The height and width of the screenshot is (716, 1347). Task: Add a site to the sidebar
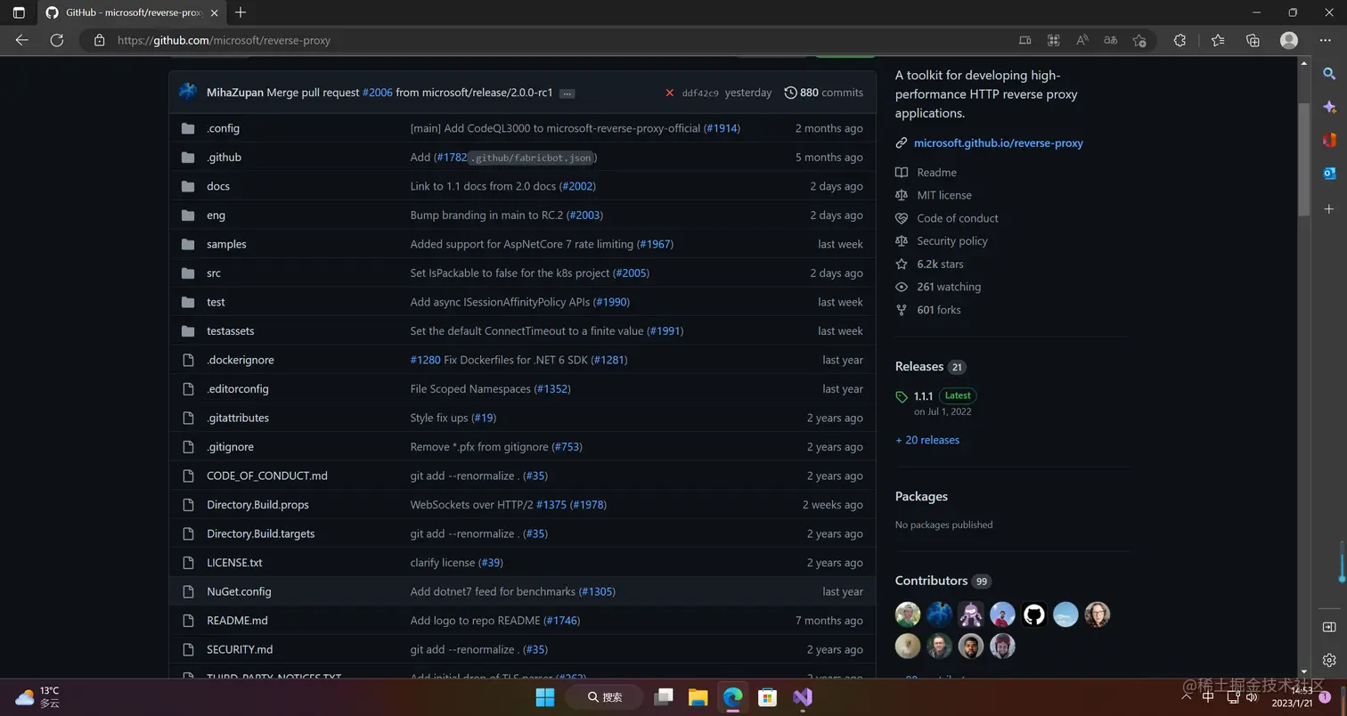(1329, 208)
